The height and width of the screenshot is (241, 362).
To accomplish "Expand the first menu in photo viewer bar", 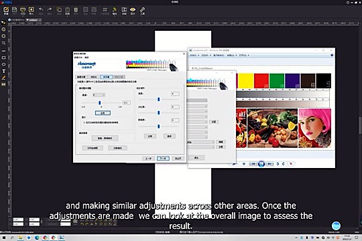I will (x=194, y=56).
